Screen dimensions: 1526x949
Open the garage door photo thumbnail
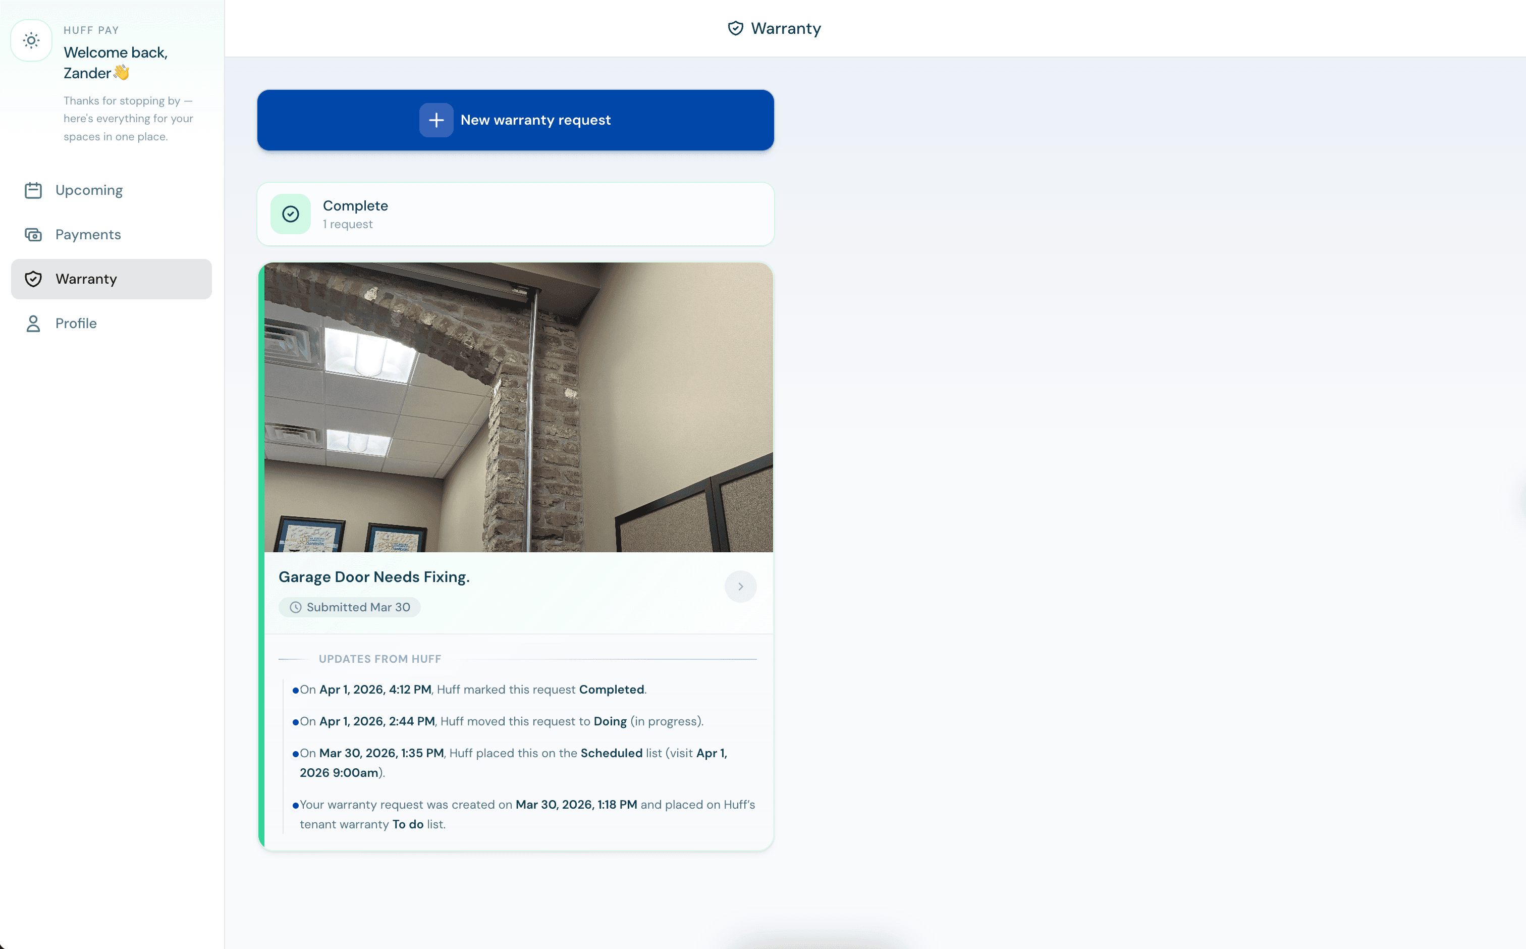(518, 407)
